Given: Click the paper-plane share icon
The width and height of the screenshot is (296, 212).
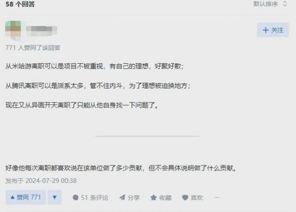Looking at the screenshot, I should click(122, 198).
